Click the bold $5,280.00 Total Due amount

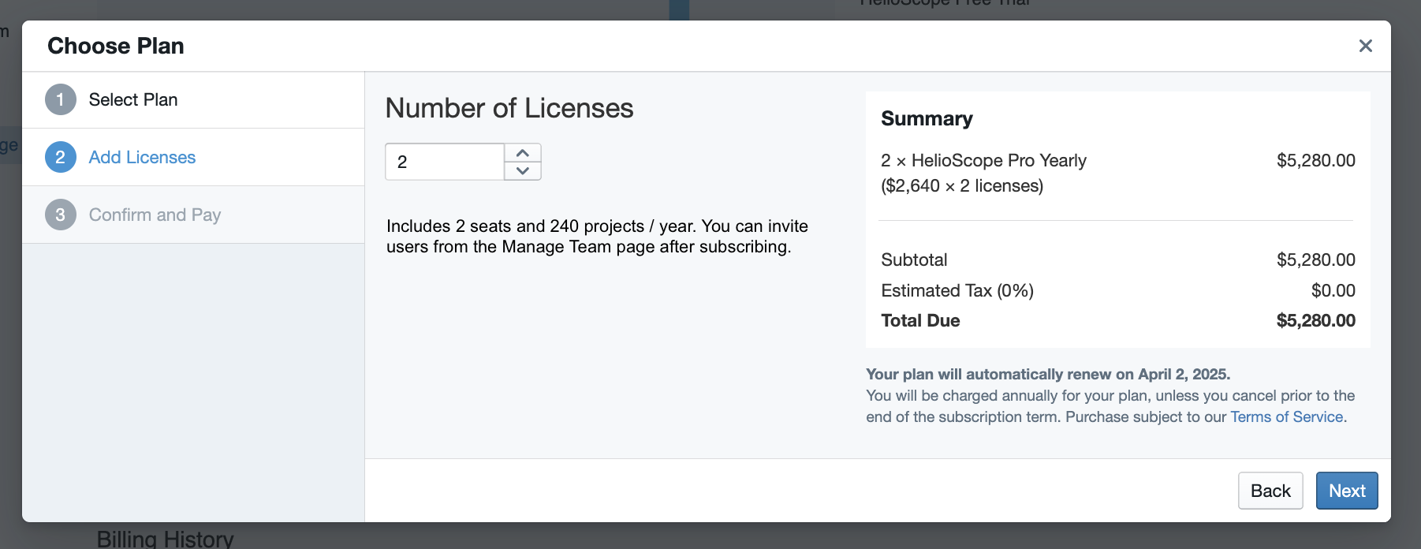point(1316,320)
